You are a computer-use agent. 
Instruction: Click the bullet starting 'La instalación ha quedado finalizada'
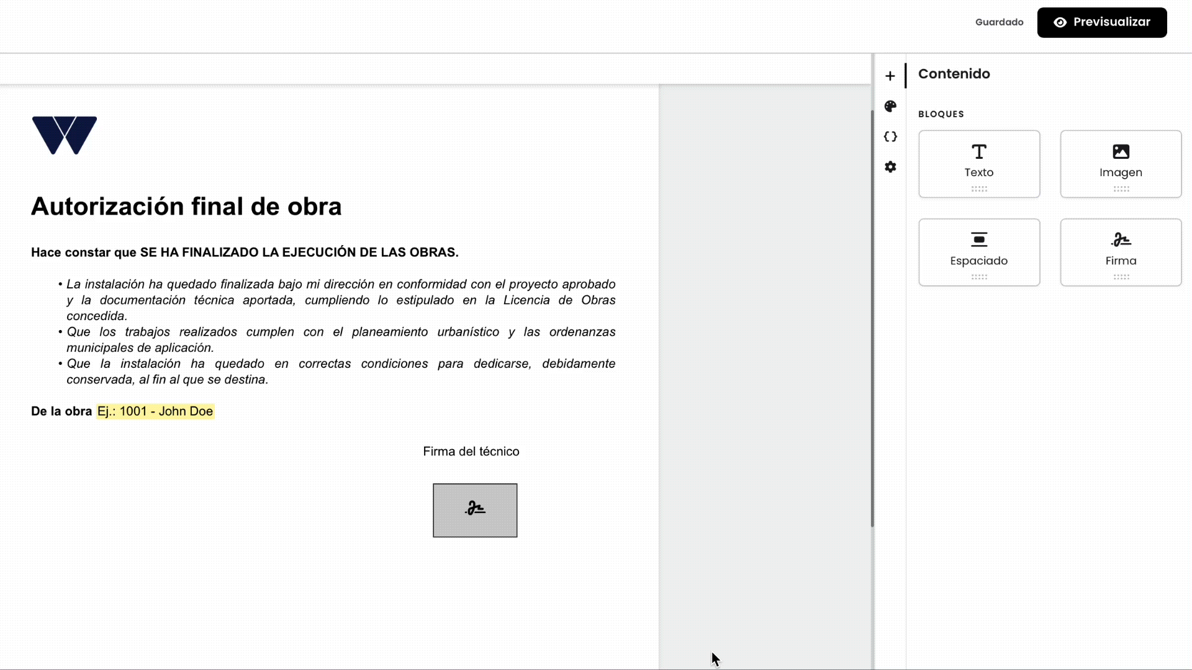(336, 300)
